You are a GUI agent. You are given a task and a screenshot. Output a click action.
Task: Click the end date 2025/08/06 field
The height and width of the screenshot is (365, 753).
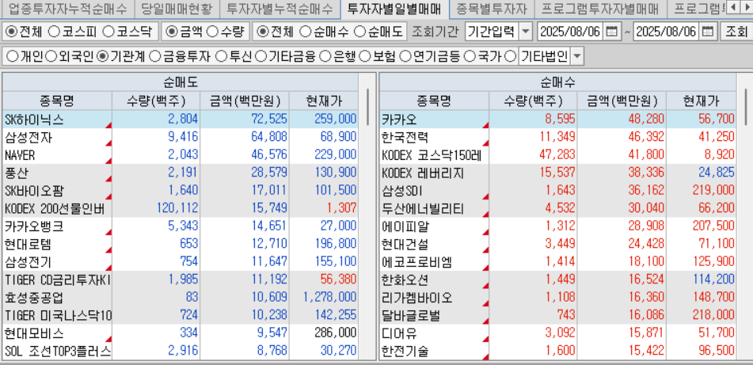point(667,32)
